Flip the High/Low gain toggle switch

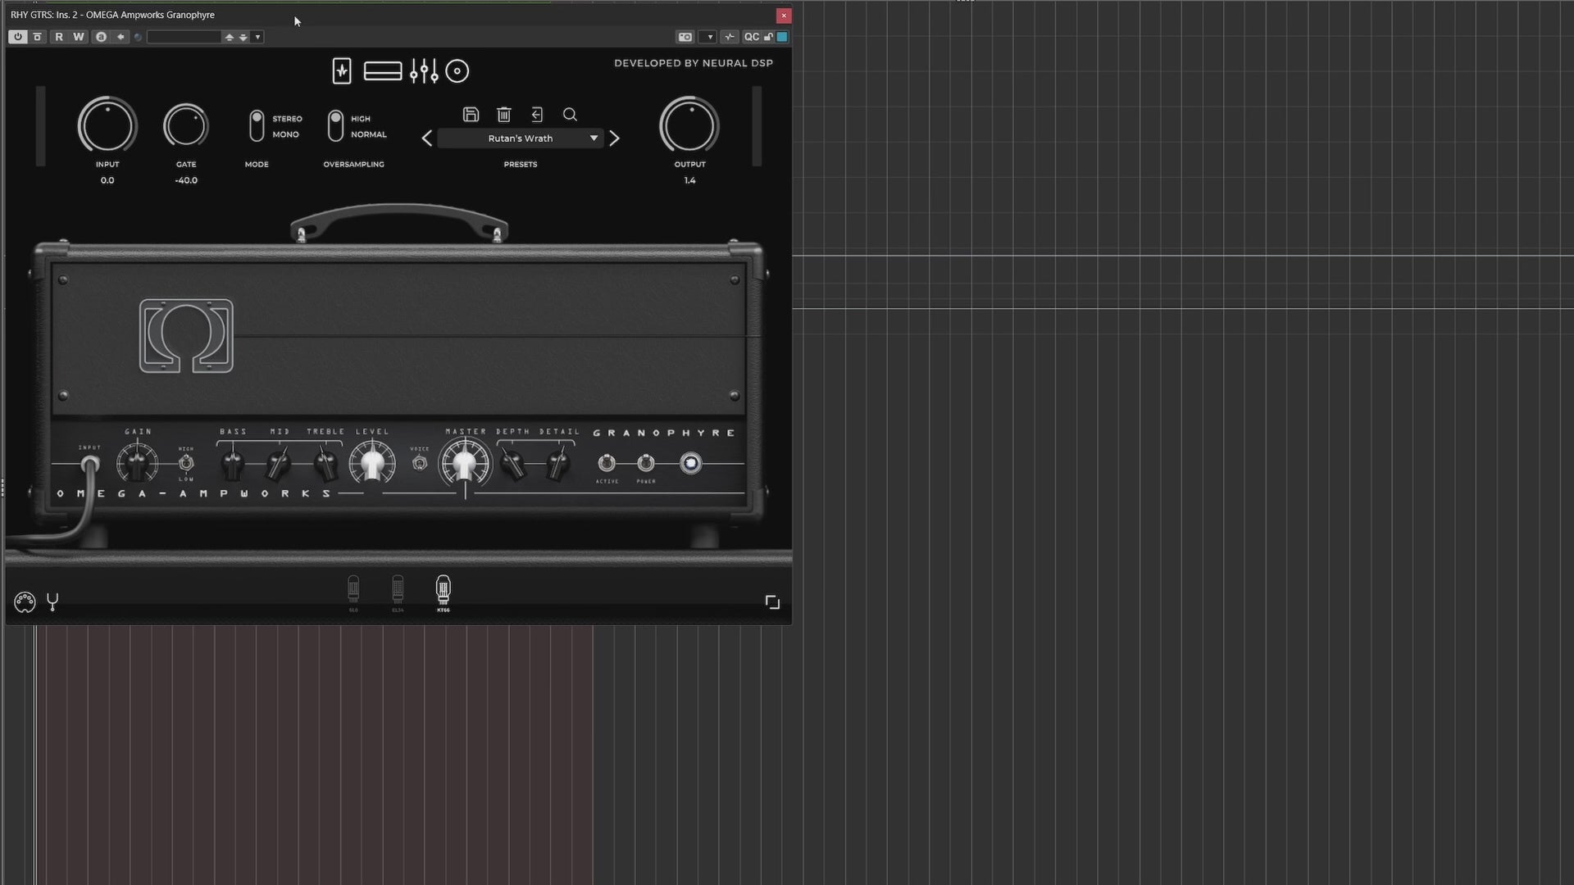(186, 464)
